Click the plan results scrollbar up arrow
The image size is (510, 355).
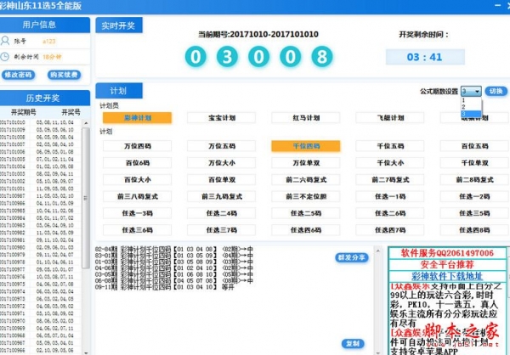(377, 251)
